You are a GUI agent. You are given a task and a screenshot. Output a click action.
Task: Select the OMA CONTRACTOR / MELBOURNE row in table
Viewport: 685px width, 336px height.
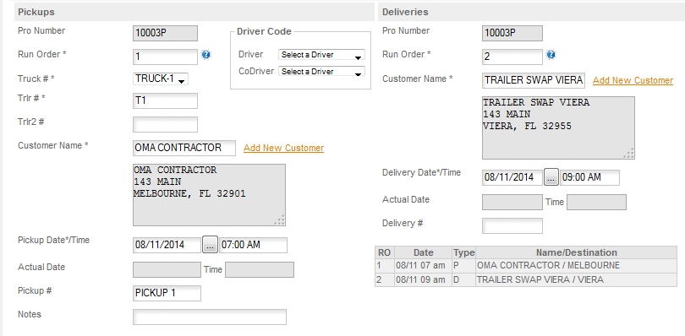pos(526,266)
